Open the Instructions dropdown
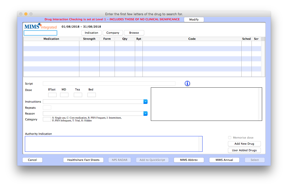This screenshot has height=189, width=288. point(145,101)
